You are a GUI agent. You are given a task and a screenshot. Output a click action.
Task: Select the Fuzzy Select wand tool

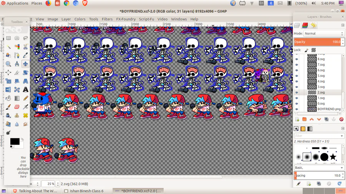(8, 47)
